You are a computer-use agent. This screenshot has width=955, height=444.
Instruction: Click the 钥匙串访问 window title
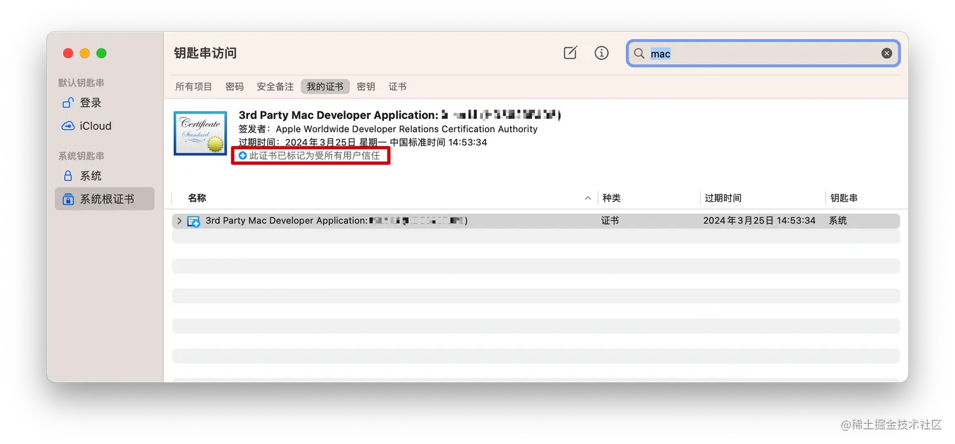coord(205,53)
